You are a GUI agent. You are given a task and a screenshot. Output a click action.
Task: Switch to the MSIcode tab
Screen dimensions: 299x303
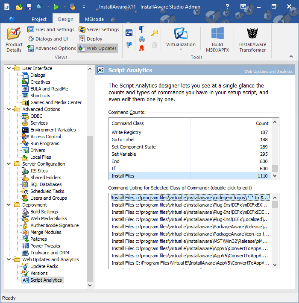click(94, 19)
